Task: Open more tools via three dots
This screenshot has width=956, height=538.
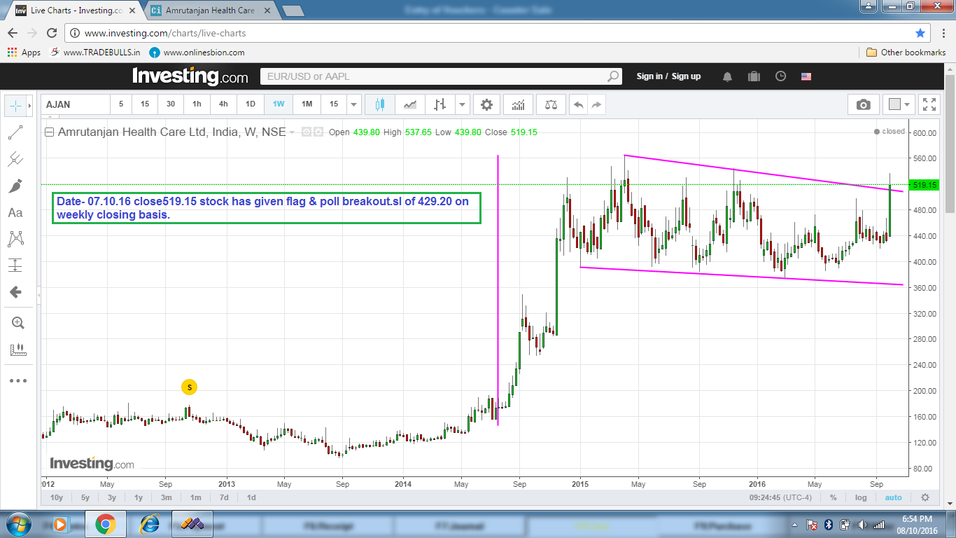Action: (17, 381)
